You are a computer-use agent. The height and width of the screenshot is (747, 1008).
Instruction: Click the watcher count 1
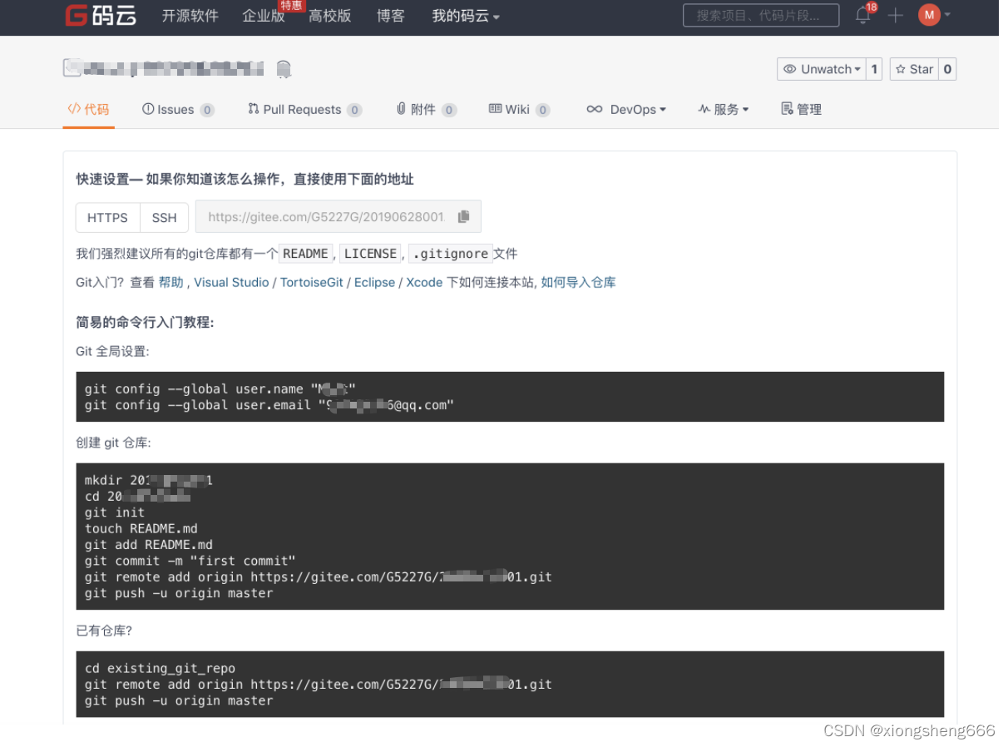[874, 69]
